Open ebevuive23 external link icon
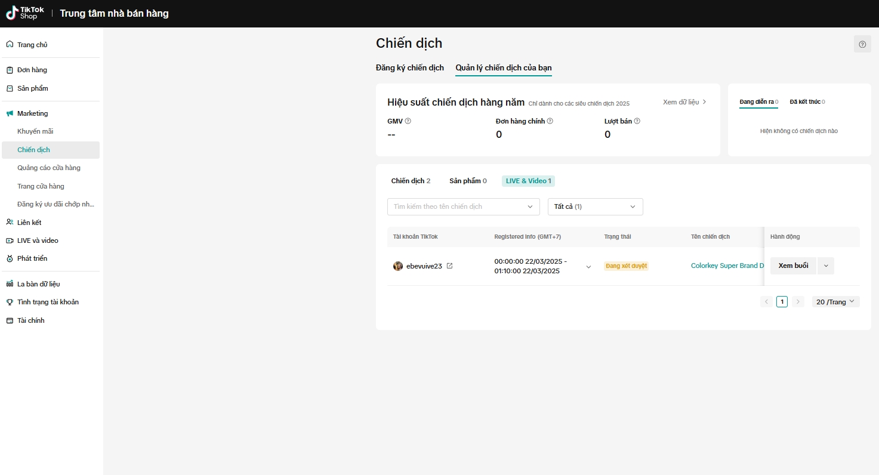 (450, 266)
